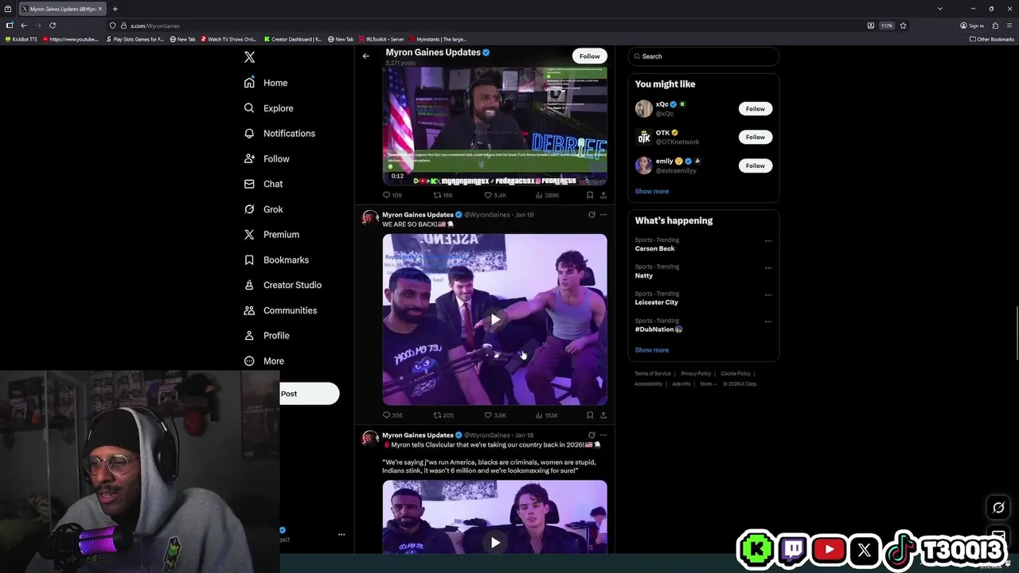1019x573 pixels.
Task: Click the Follow person icon in sidebar
Action: pos(249,159)
